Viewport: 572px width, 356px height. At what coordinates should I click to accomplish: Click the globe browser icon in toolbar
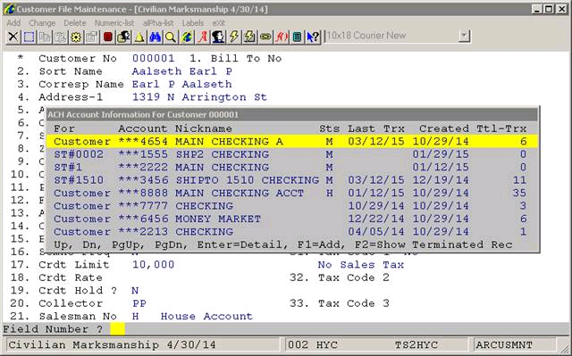click(x=187, y=37)
